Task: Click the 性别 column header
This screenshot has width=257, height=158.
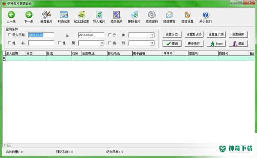Action: [x=77, y=54]
